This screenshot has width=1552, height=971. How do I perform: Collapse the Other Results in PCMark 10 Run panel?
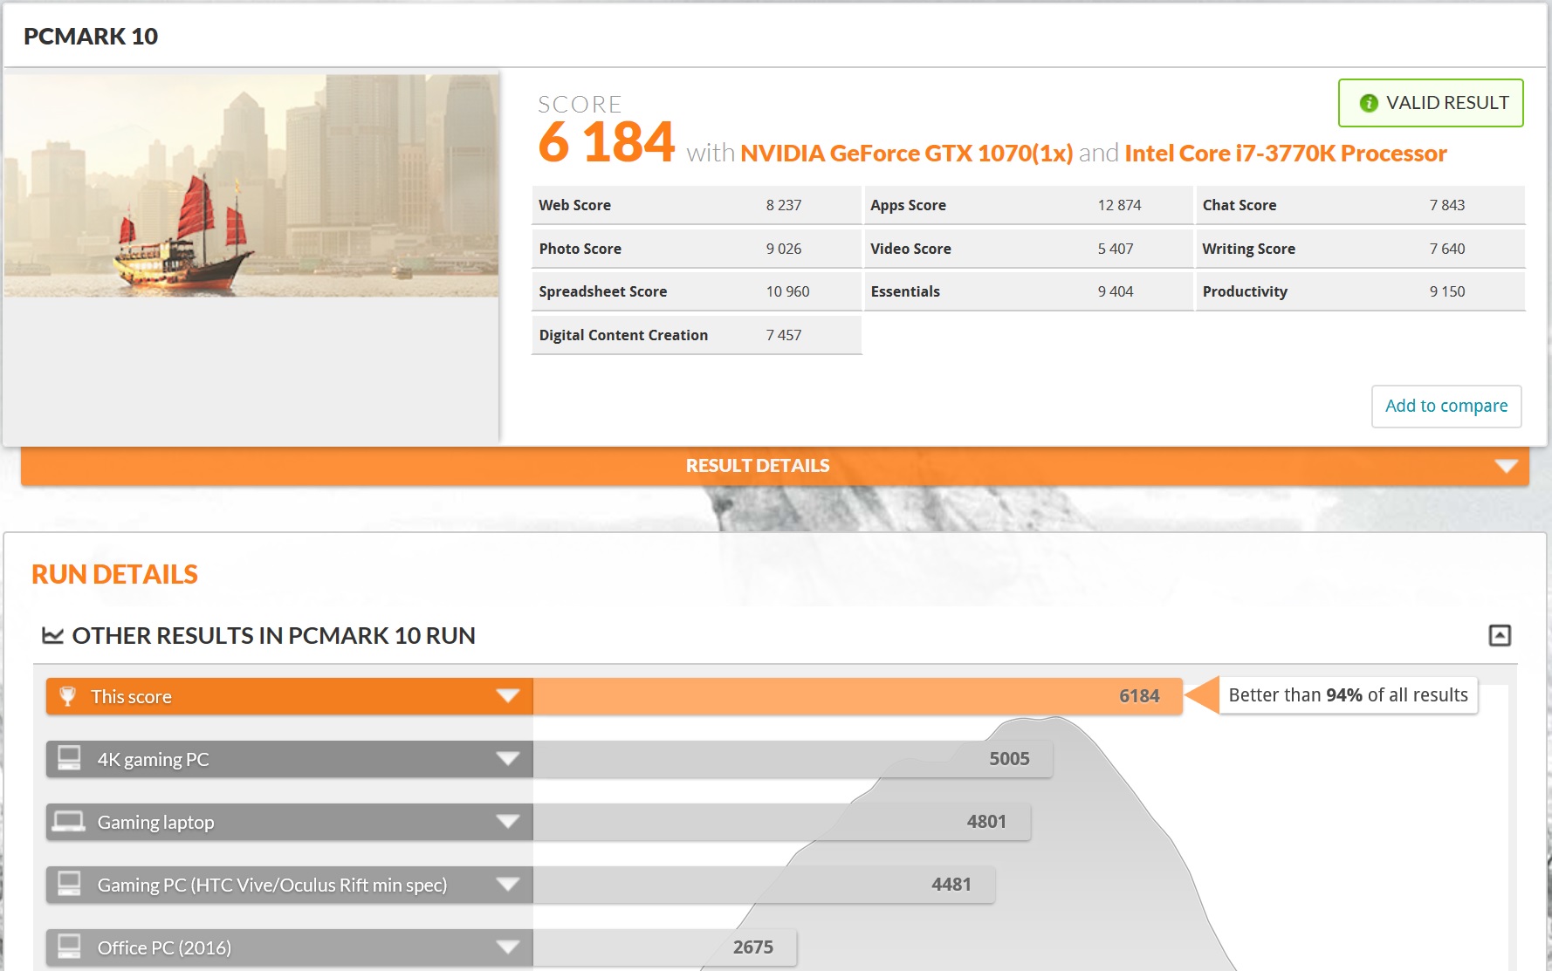(1500, 635)
